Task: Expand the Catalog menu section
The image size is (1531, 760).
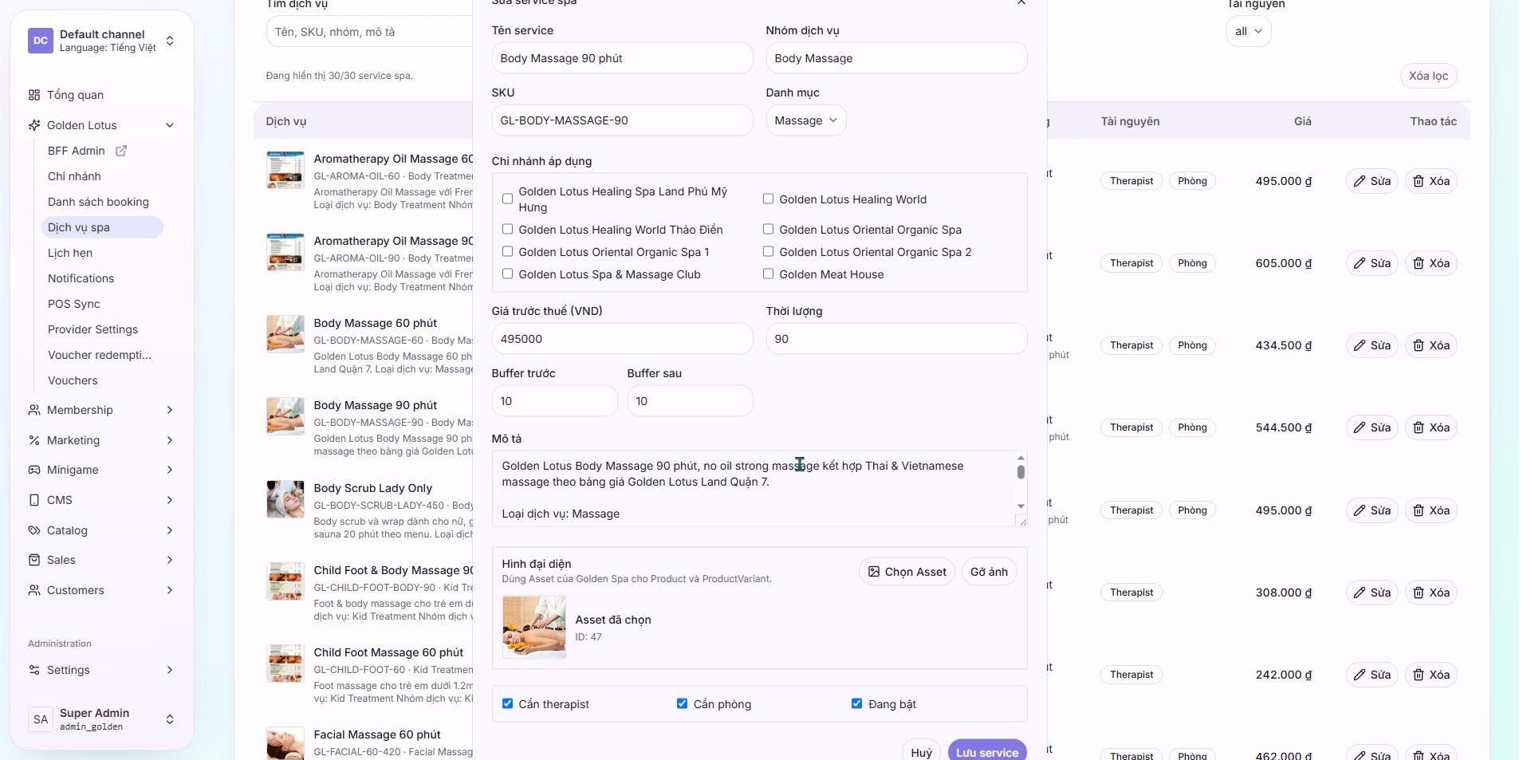Action: click(170, 530)
